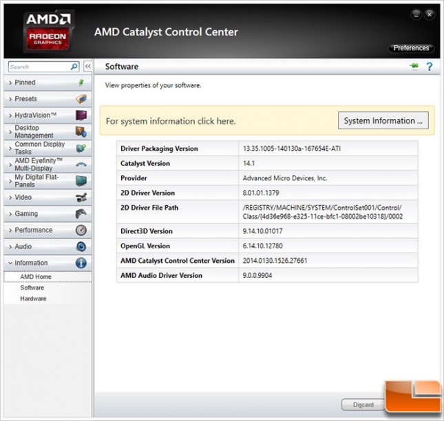Click the Audio speaker icon
Viewport: 444px width, 421px height.
point(81,246)
